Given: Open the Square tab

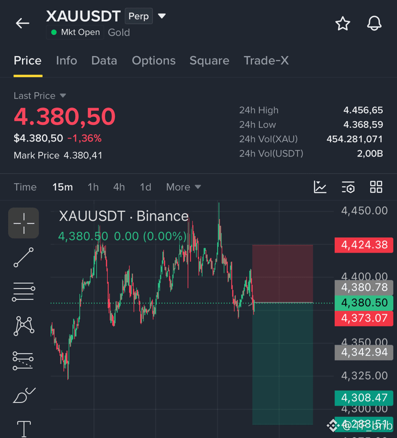Looking at the screenshot, I should 210,61.
